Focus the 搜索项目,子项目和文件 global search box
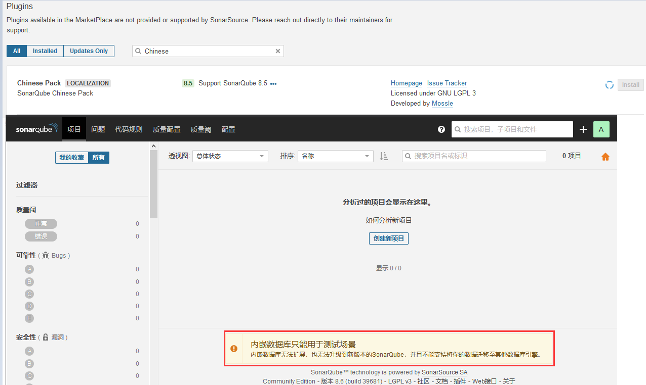 (512, 129)
